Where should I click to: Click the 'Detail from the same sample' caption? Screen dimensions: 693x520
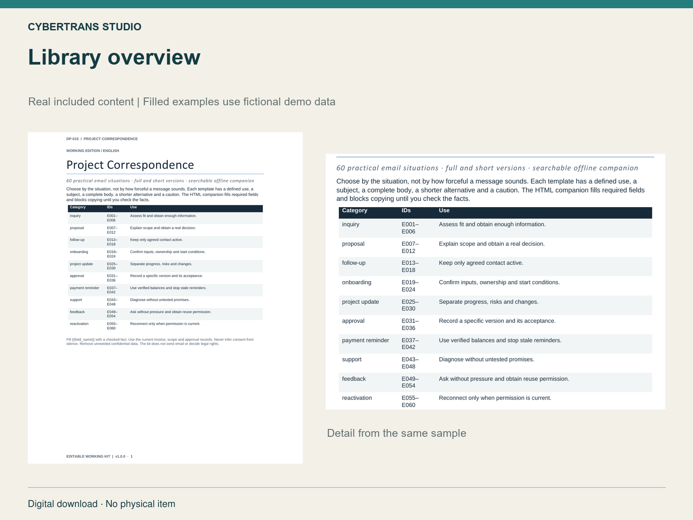396,433
